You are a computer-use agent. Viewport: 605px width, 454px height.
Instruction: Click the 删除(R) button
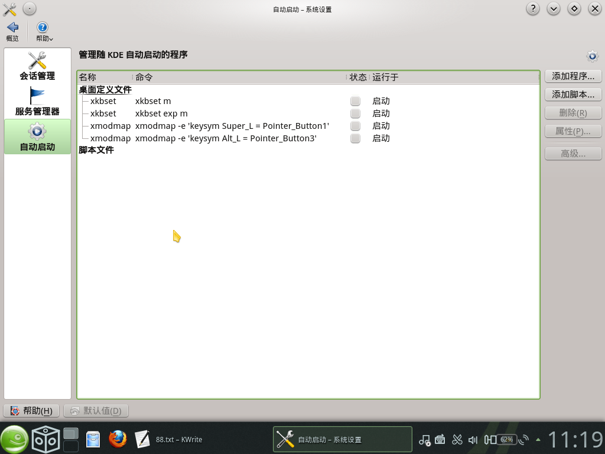(573, 113)
